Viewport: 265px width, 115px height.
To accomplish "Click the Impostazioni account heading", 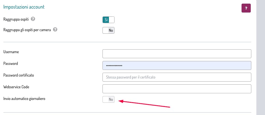I will pyautogui.click(x=24, y=7).
